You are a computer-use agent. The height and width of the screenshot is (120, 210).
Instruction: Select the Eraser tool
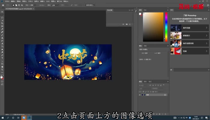point(2,43)
